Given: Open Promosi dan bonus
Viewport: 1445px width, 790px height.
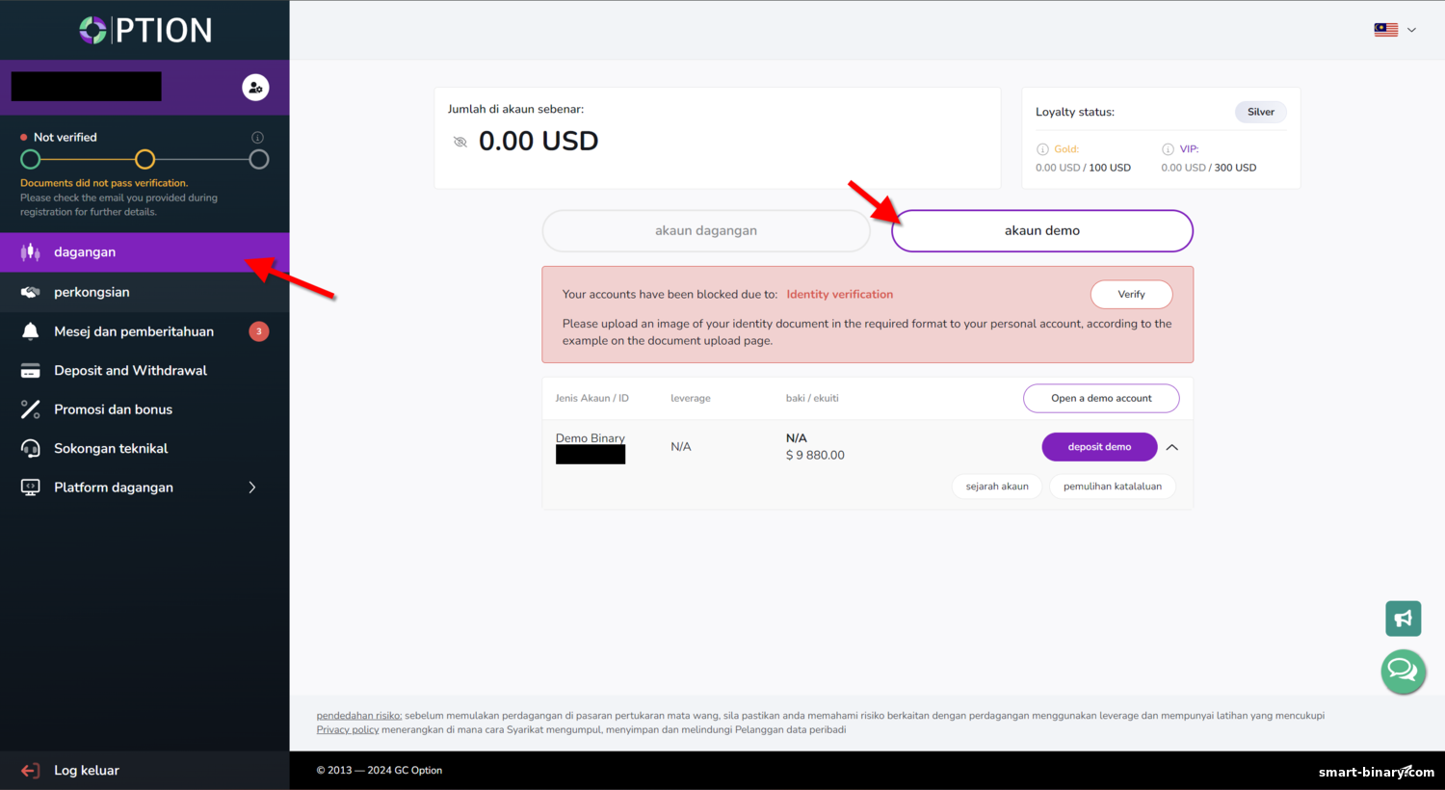Looking at the screenshot, I should pos(144,409).
